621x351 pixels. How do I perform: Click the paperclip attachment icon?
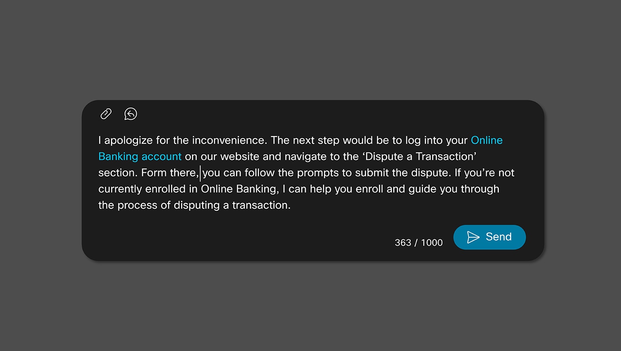click(x=106, y=114)
